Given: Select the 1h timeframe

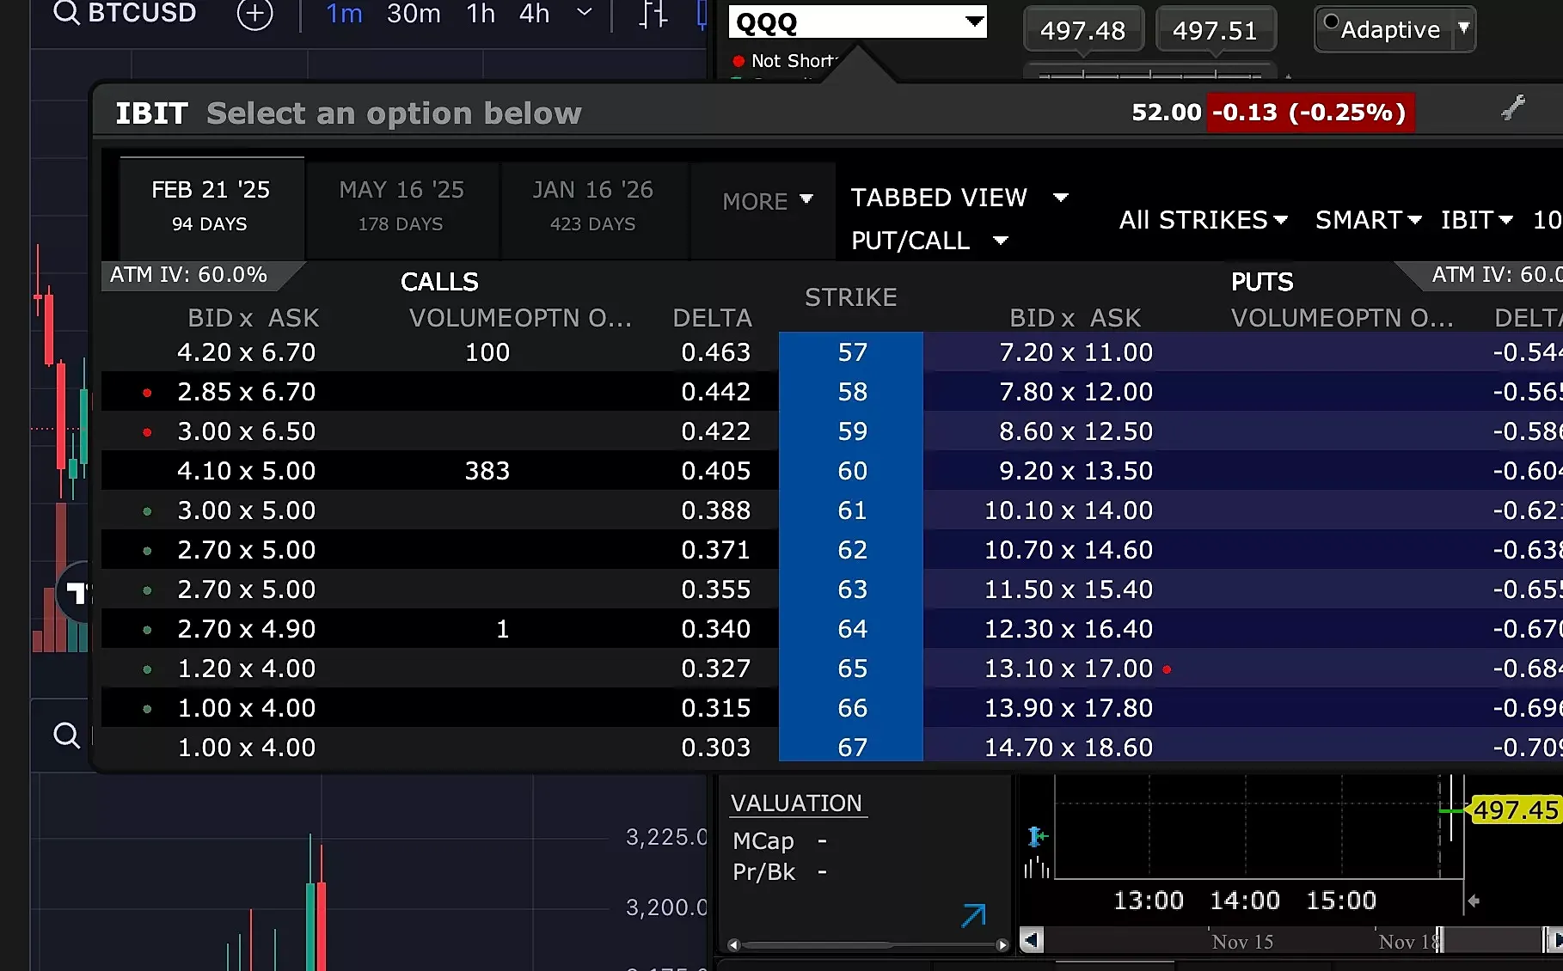Looking at the screenshot, I should [481, 14].
